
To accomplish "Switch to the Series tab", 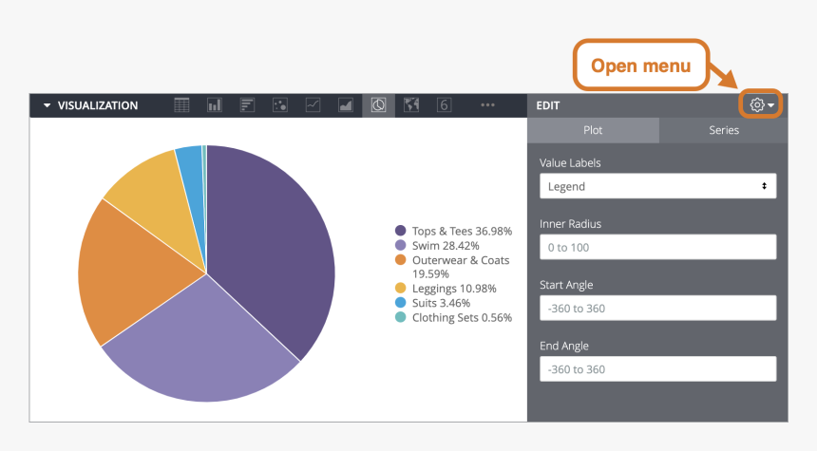I will tap(724, 130).
